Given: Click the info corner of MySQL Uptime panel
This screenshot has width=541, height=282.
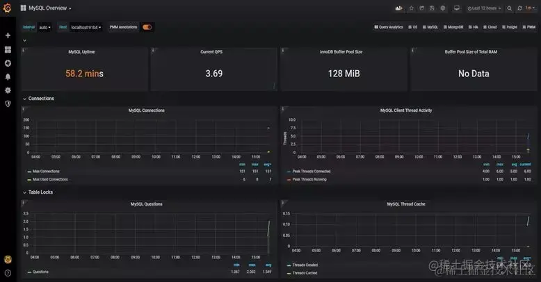Looking at the screenshot, I should (23, 50).
